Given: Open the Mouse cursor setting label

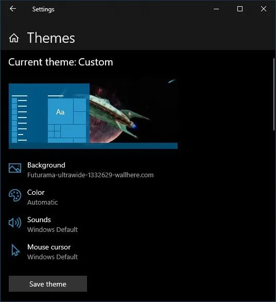Looking at the screenshot, I should pos(49,247).
